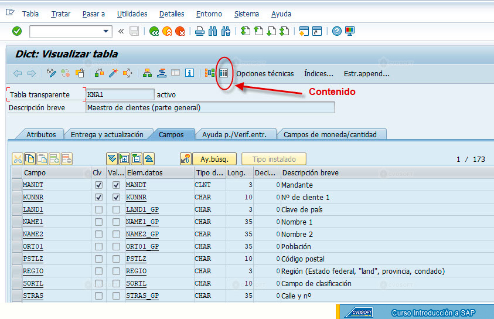
Task: Click the Opciones técnicas button
Action: click(265, 74)
